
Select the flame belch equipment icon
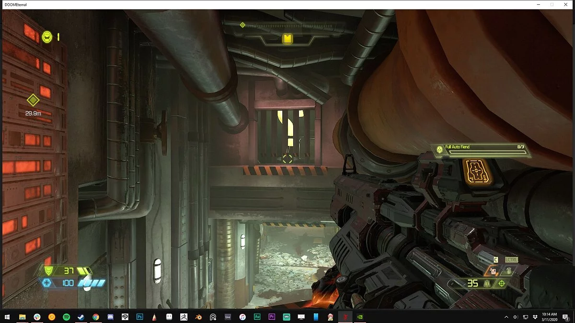[x=493, y=271]
